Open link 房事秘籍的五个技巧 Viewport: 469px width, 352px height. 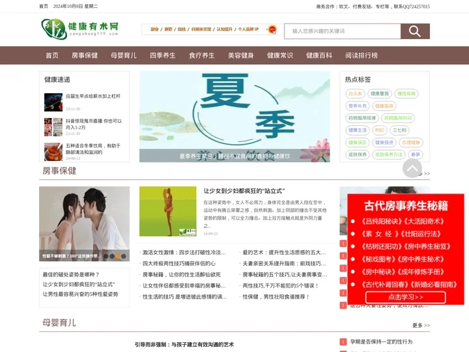(285, 275)
